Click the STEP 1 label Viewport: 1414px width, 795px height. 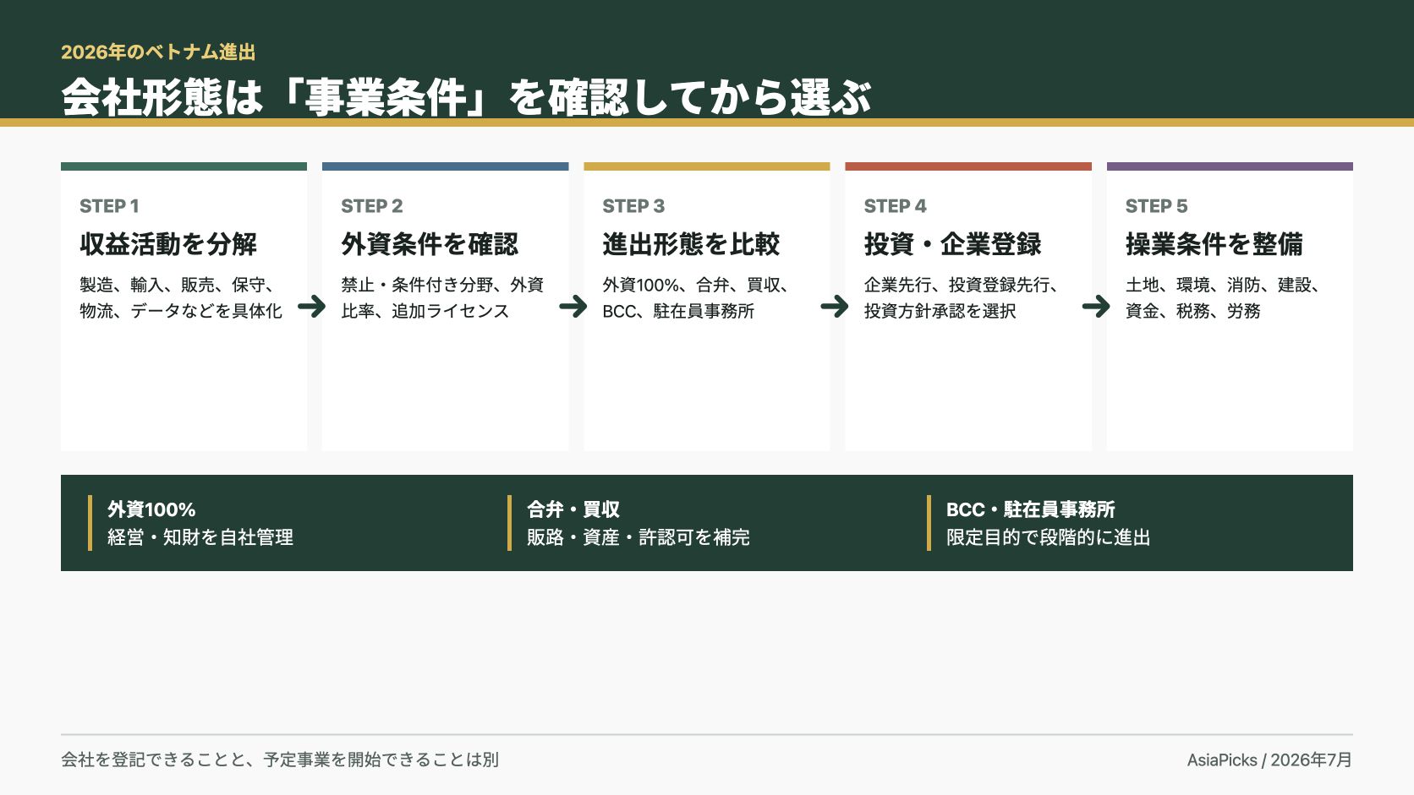(109, 206)
